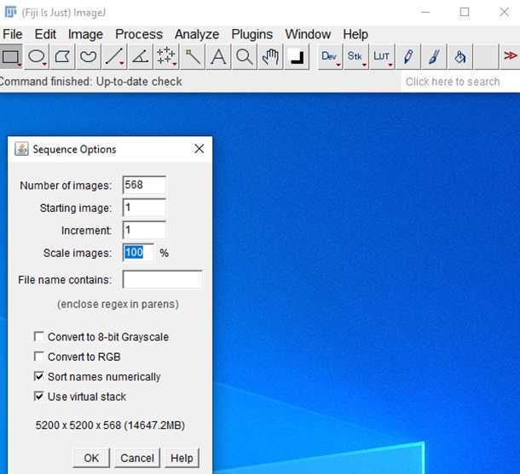Select the Hand scrolling tool

[x=270, y=57]
